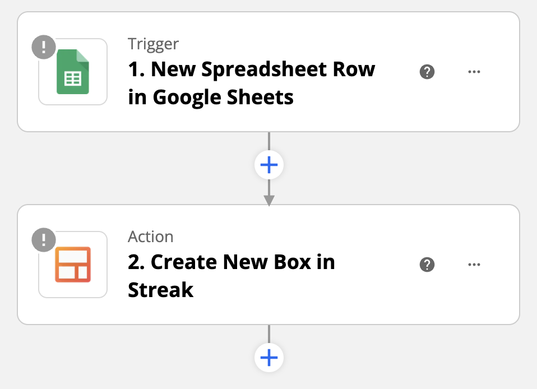Click the 'Trigger' label
Screen dimensions: 537x389
point(153,44)
